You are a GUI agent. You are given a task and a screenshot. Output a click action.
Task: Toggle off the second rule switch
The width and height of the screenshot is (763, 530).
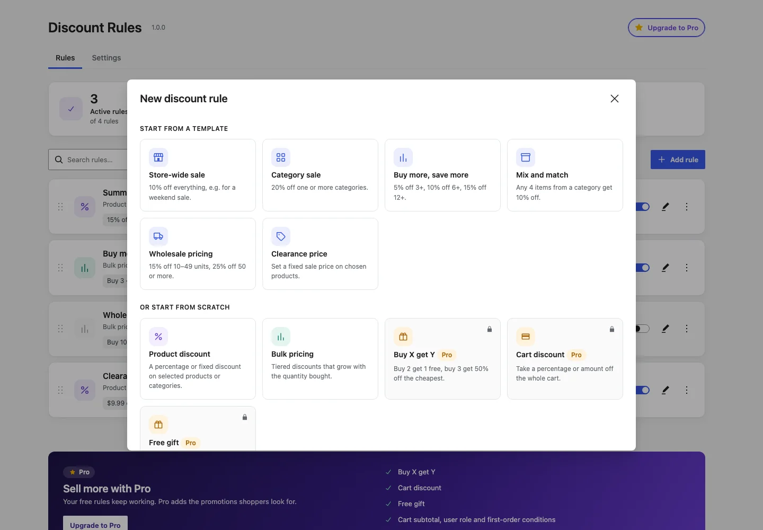click(x=642, y=268)
